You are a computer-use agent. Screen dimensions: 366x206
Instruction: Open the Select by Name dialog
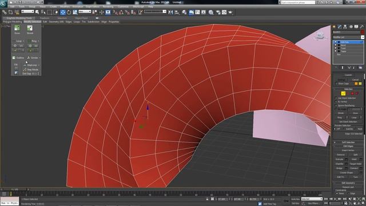pos(43,12)
